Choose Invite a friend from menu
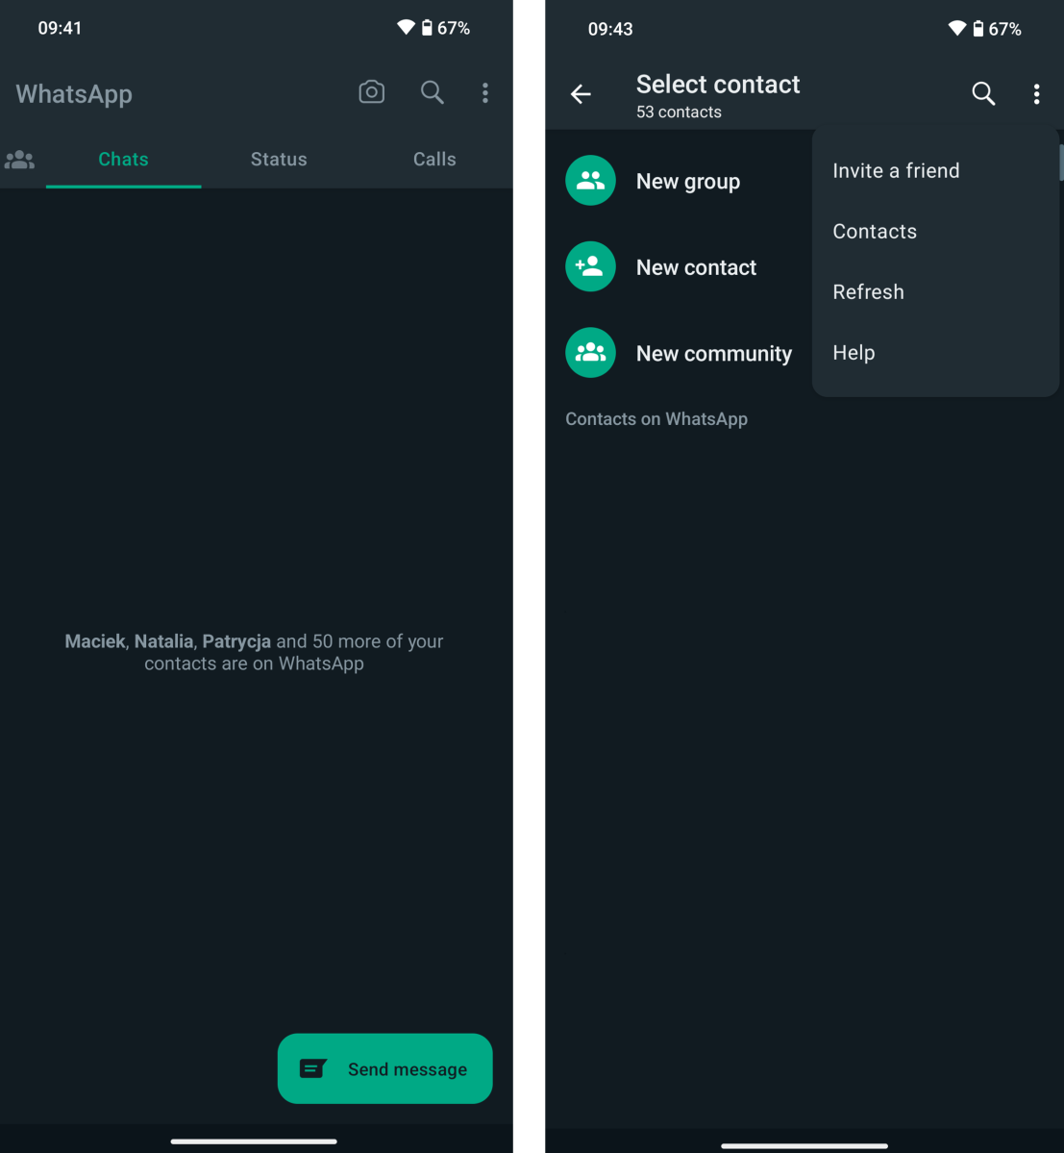This screenshot has width=1064, height=1153. click(934, 170)
